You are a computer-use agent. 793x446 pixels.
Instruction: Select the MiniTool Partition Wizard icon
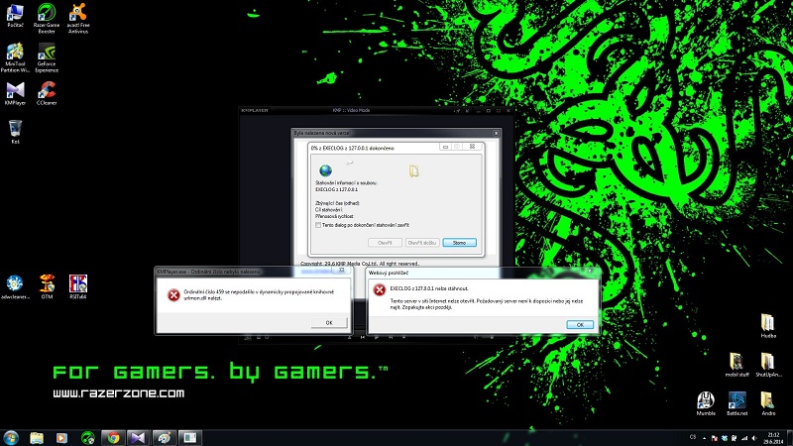[15, 52]
